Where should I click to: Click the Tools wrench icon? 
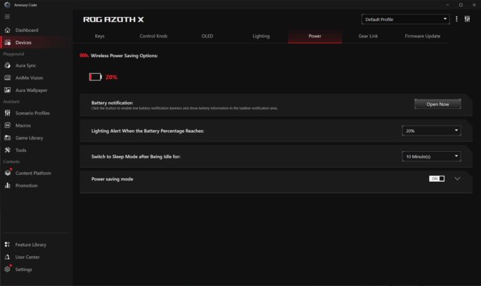click(8, 150)
